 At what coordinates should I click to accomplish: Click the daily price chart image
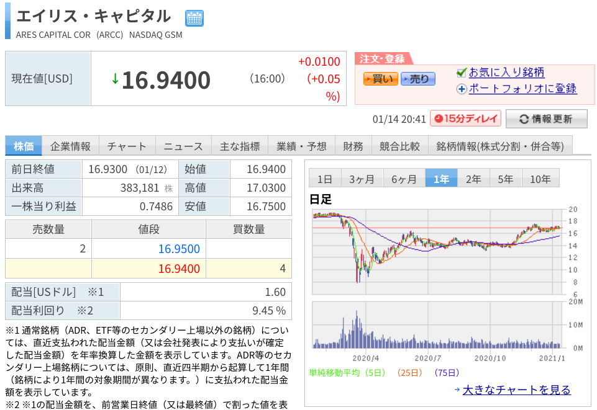[437, 252]
